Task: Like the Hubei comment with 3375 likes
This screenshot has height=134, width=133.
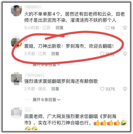Action: pos(102,89)
